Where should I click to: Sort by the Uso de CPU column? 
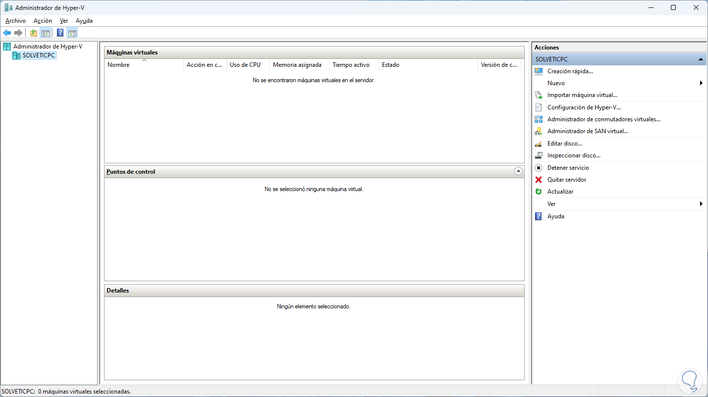248,65
